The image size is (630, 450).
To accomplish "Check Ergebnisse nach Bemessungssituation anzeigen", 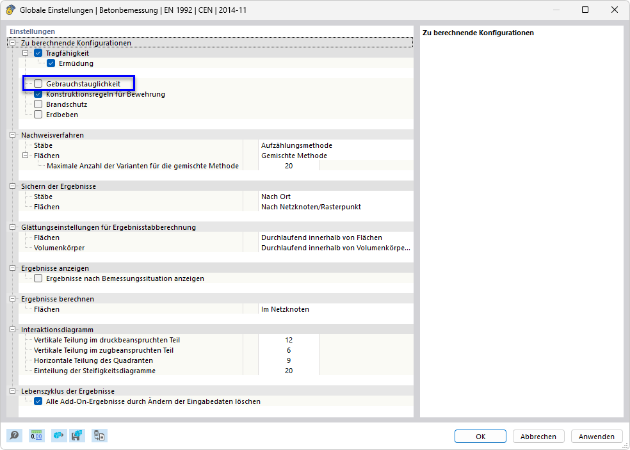I will (38, 278).
